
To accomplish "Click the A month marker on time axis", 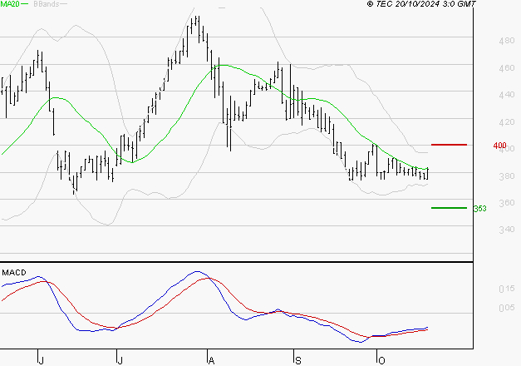I will (x=211, y=361).
